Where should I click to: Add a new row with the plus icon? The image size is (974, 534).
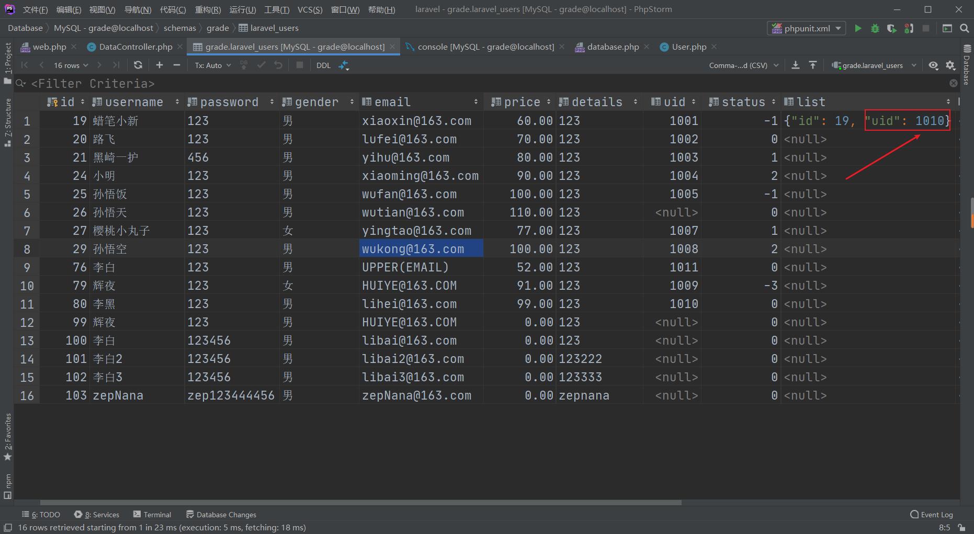pyautogui.click(x=160, y=65)
